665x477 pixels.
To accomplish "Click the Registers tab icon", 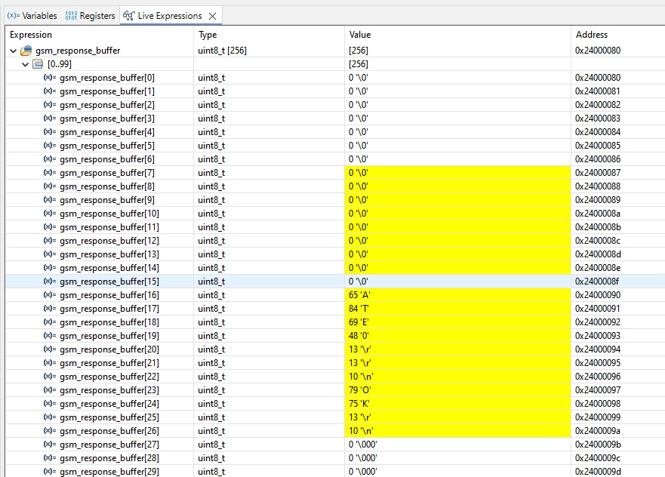I will pyautogui.click(x=71, y=16).
